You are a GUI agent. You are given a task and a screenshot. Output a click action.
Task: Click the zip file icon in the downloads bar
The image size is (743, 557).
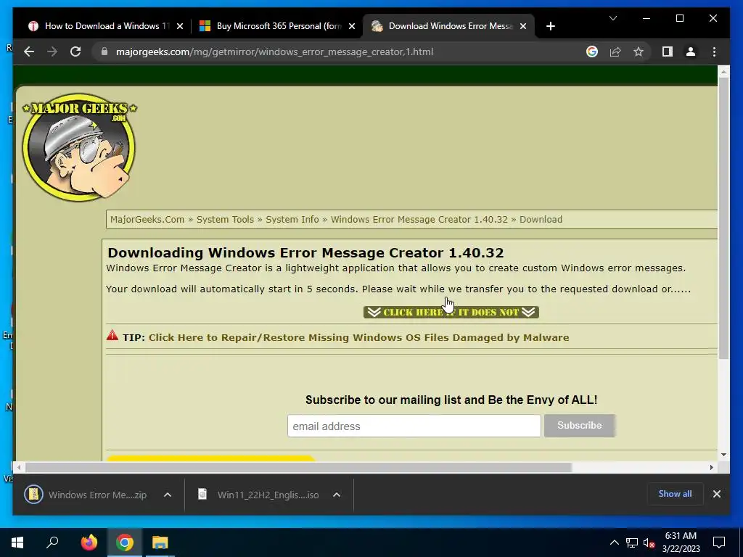[33, 495]
